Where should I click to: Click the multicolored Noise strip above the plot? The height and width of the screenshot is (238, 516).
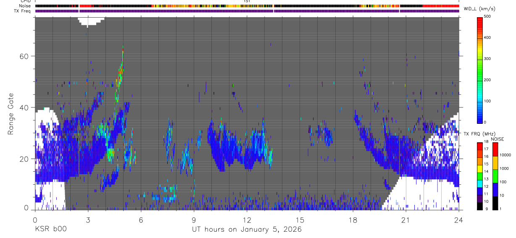[247, 6]
